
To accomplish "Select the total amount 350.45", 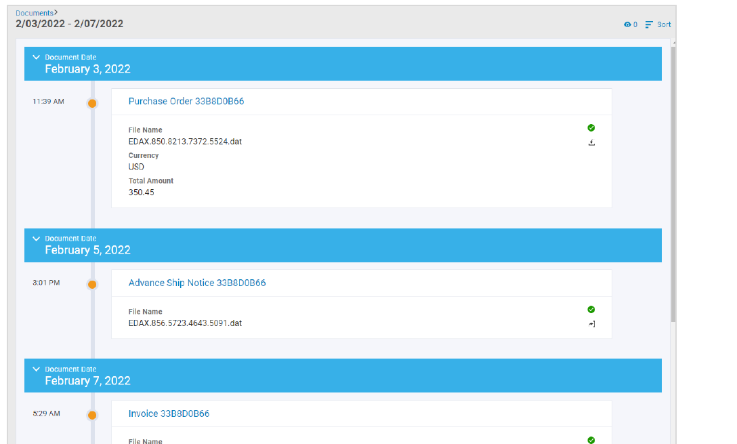I will pos(141,193).
